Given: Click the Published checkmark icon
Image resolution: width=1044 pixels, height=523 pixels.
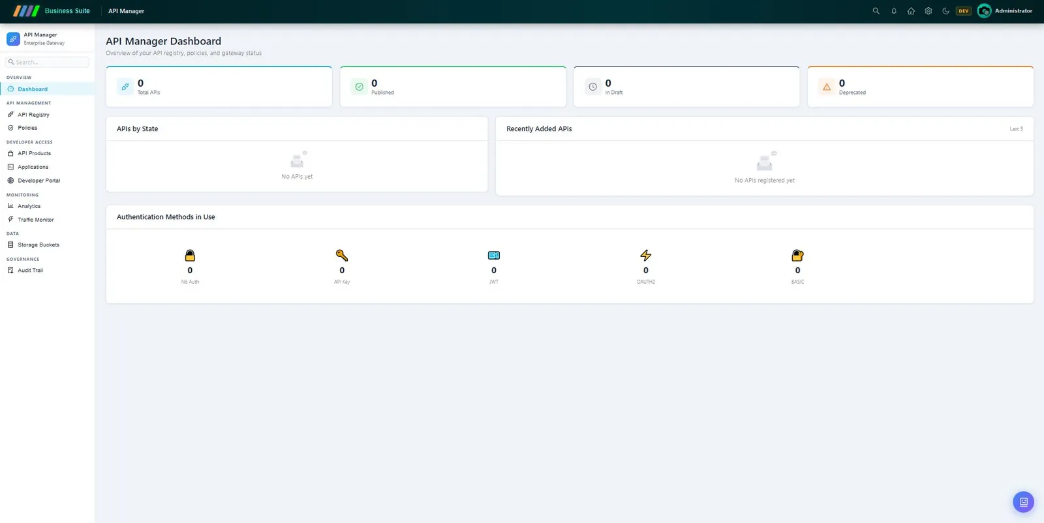Looking at the screenshot, I should pos(359,87).
